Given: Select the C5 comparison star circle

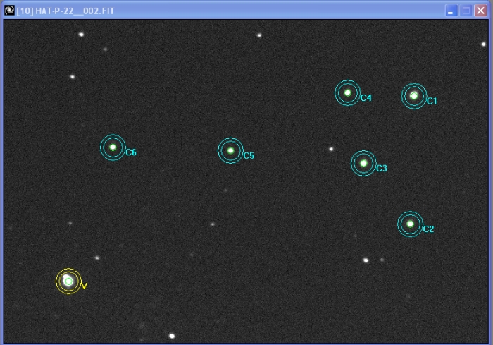Looking at the screenshot, I should click(230, 150).
